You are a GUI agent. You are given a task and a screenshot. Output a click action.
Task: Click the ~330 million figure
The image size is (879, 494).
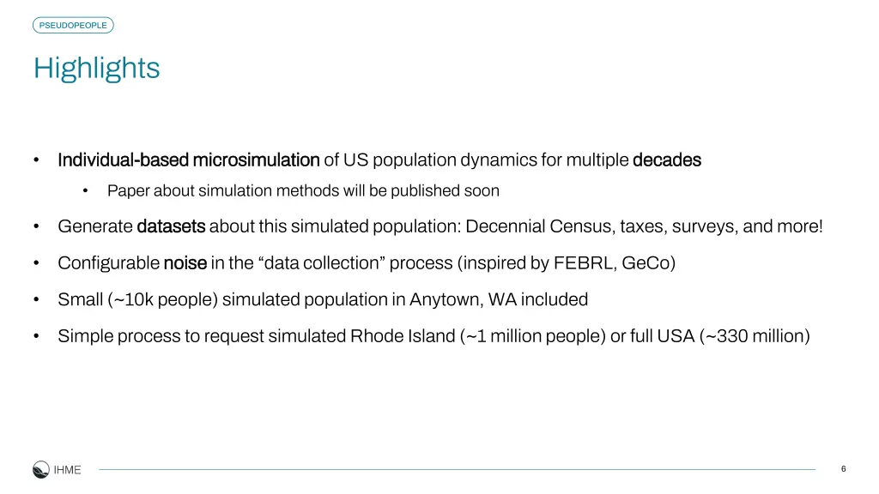[755, 336]
